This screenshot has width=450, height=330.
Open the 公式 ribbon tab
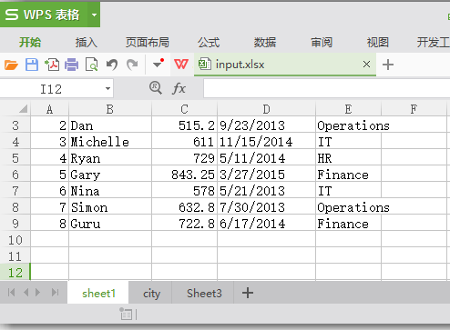pos(209,43)
